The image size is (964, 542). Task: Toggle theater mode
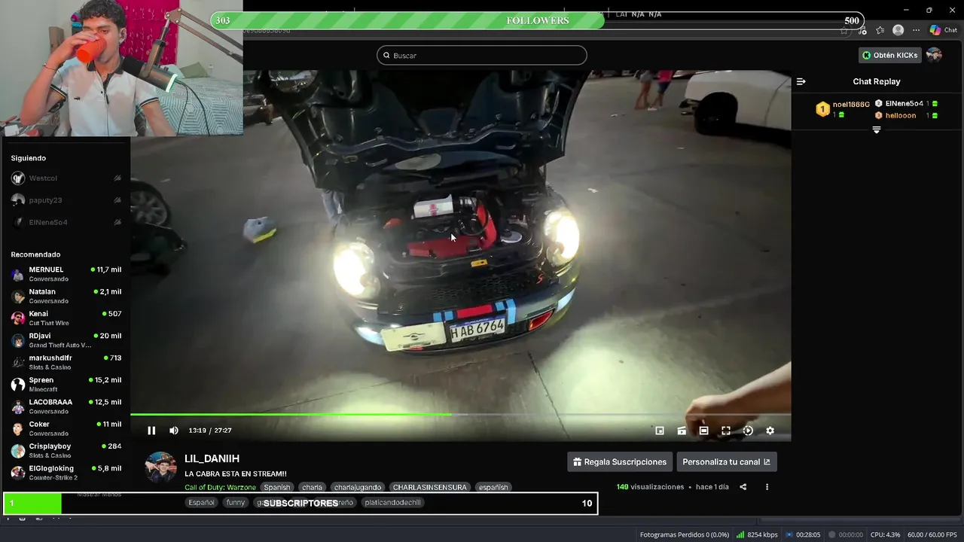[x=703, y=431]
